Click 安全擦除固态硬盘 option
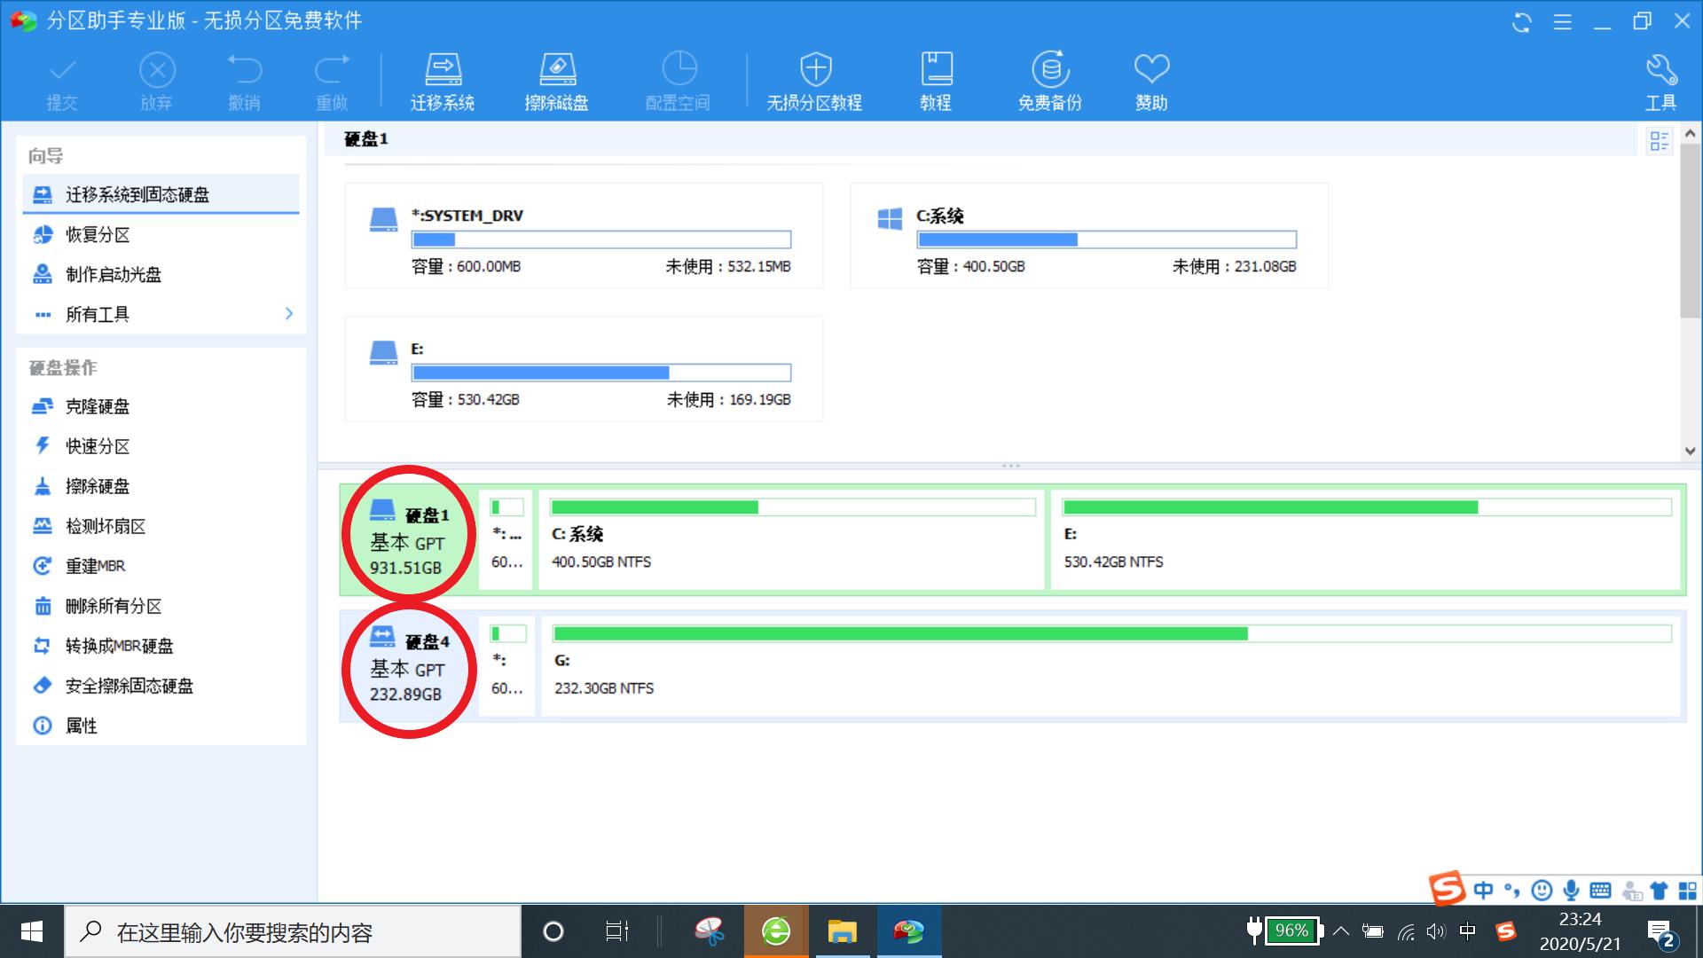This screenshot has height=958, width=1703. click(129, 686)
